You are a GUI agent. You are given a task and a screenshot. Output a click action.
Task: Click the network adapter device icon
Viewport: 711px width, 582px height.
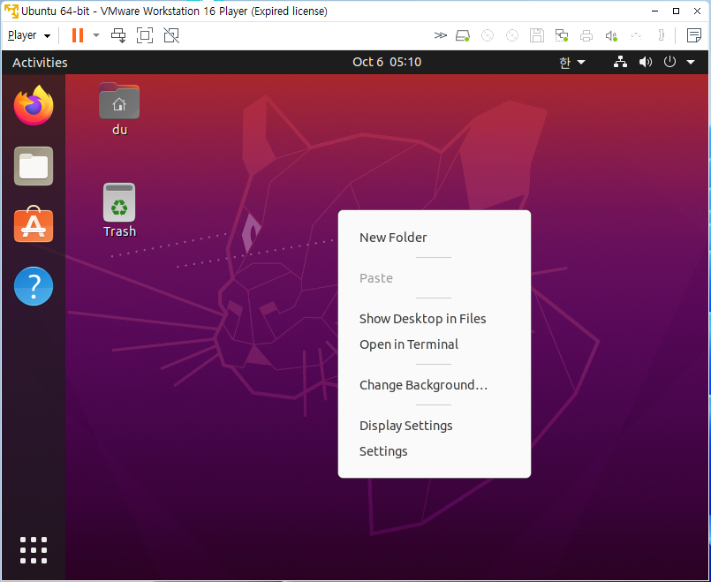[562, 35]
